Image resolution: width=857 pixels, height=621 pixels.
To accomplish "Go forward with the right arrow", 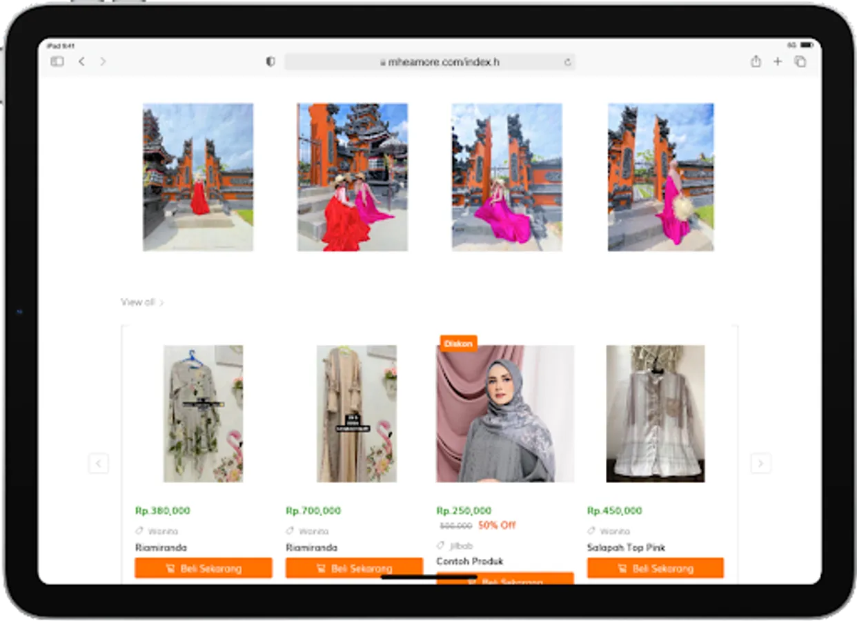I will tap(103, 61).
